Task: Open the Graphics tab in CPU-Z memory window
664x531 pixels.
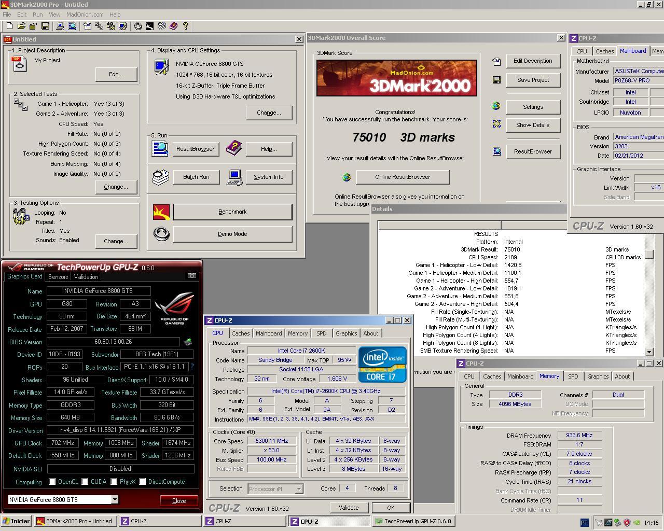Action: [x=598, y=376]
